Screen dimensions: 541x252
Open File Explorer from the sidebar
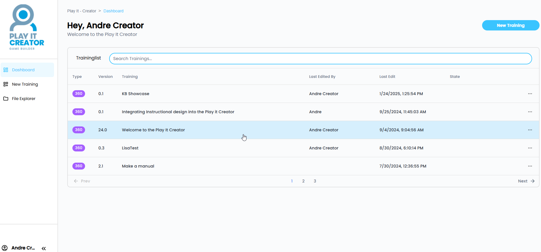pos(24,99)
